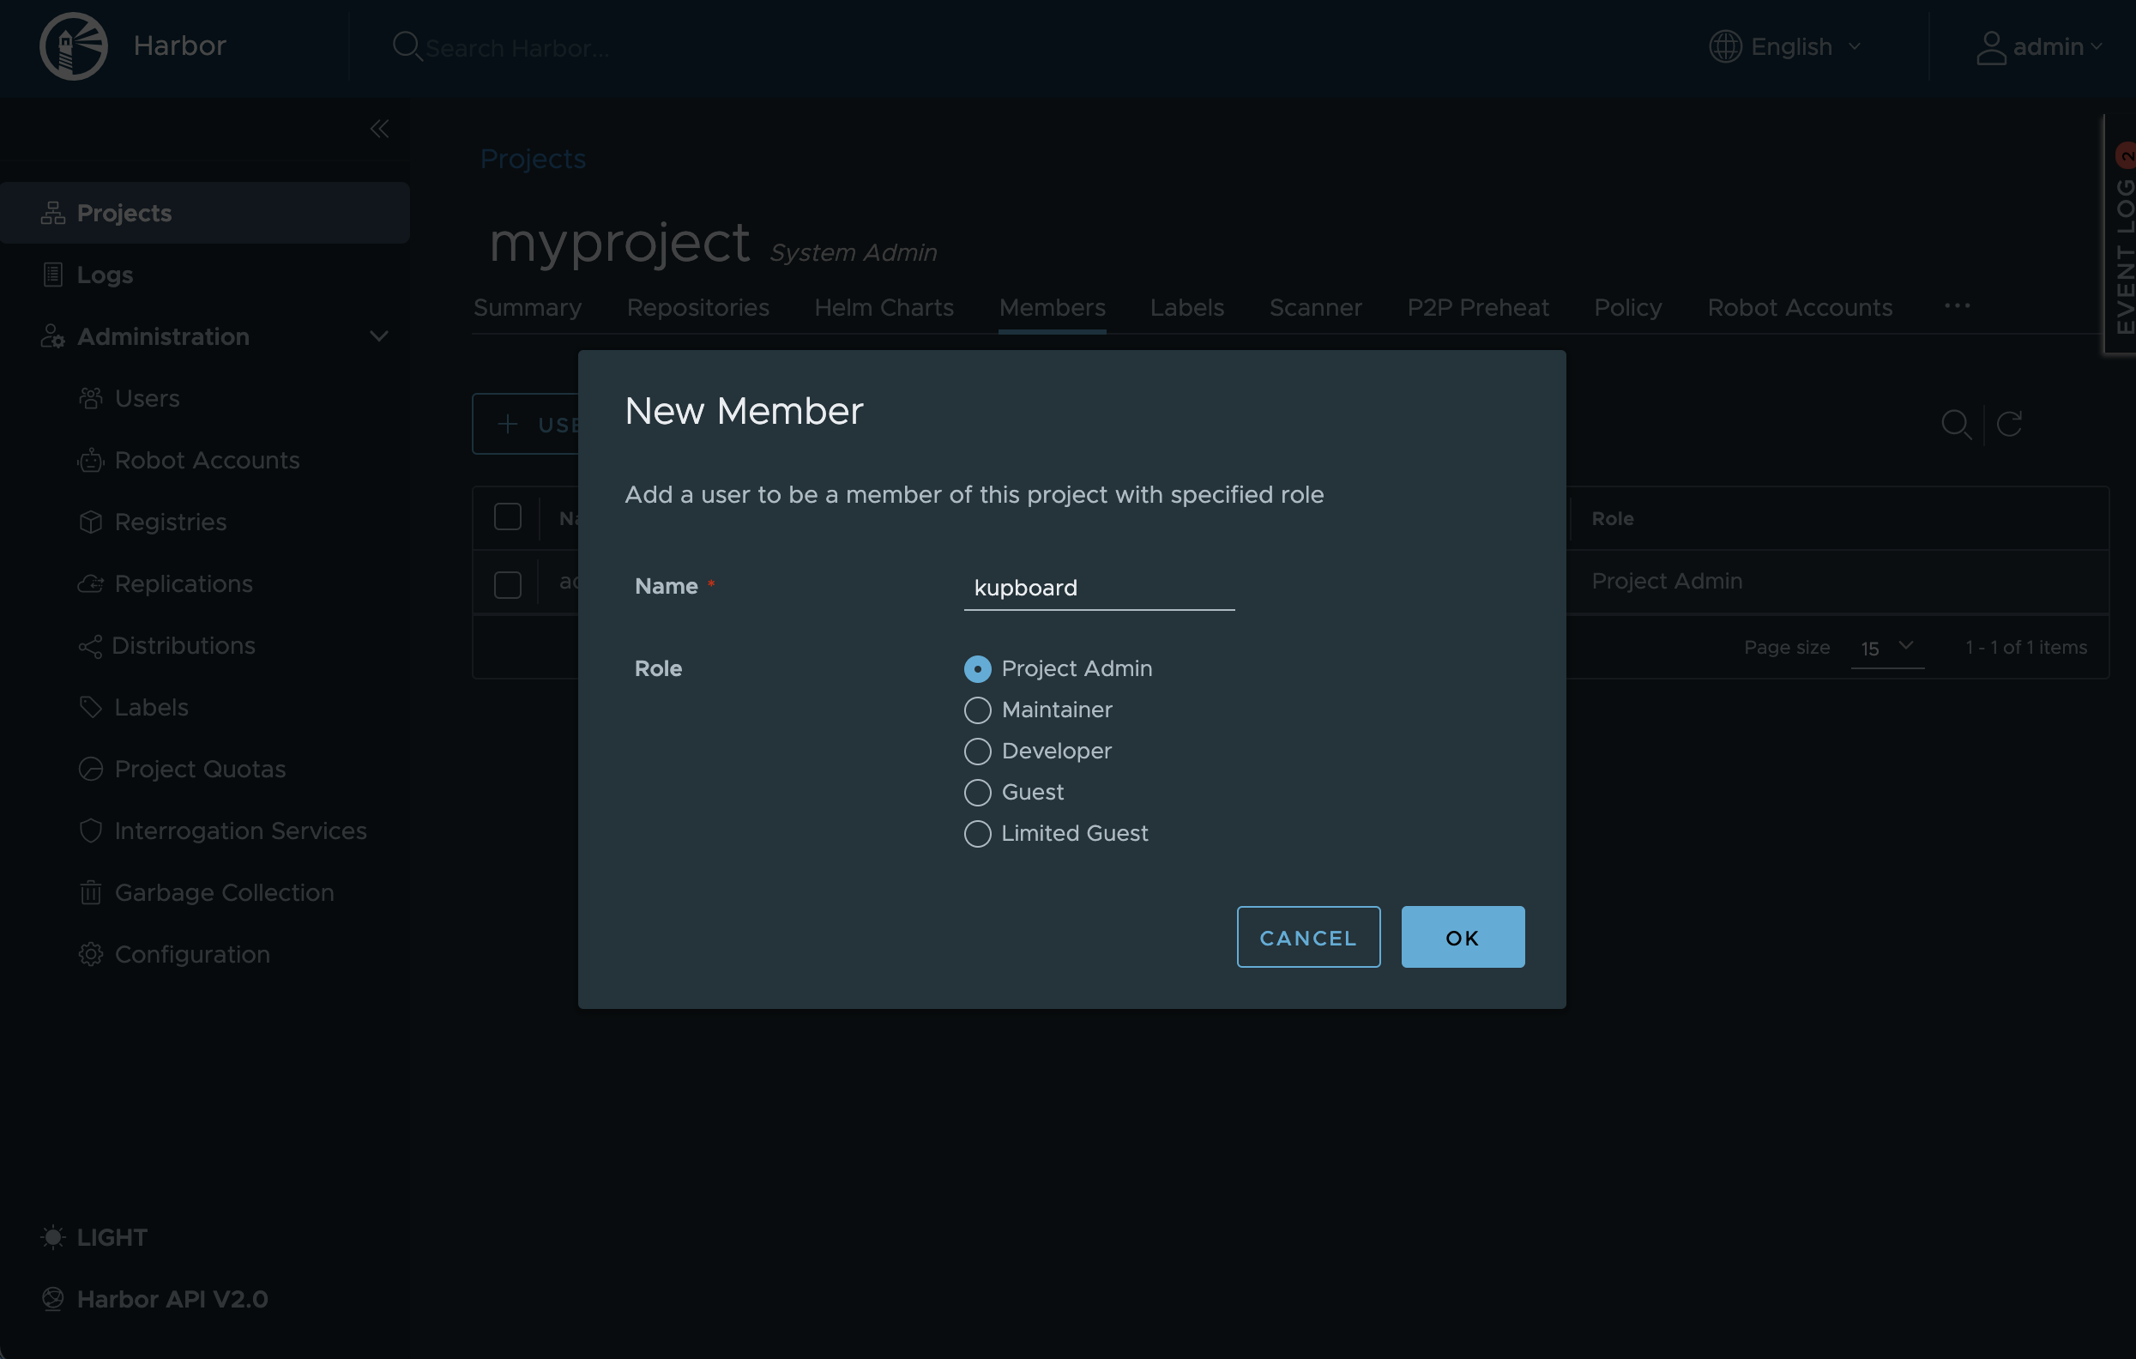2136x1359 pixels.
Task: Open Logs in the sidebar
Action: click(105, 275)
